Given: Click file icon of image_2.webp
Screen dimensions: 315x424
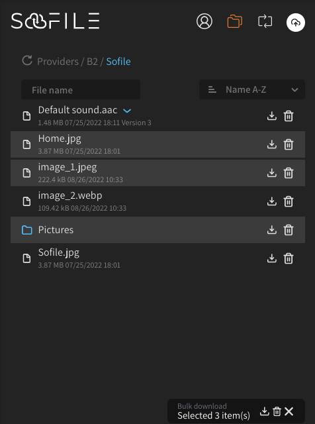Looking at the screenshot, I should 26,201.
